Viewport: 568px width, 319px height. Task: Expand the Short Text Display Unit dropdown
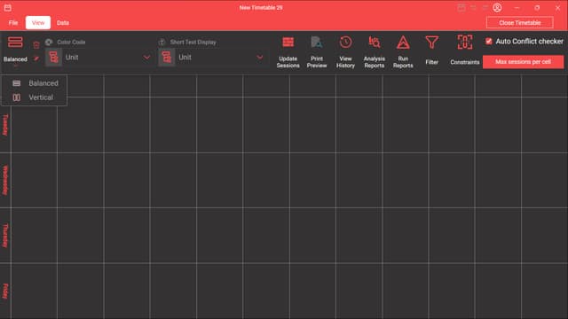click(260, 57)
